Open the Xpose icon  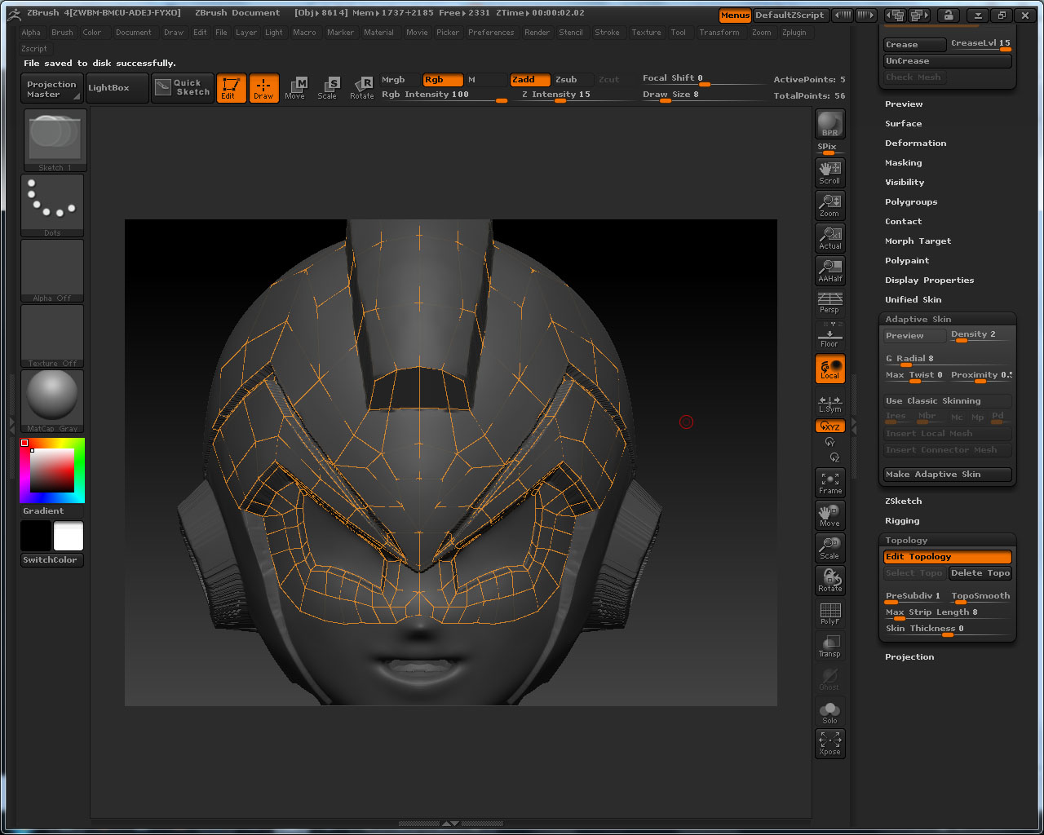[829, 743]
